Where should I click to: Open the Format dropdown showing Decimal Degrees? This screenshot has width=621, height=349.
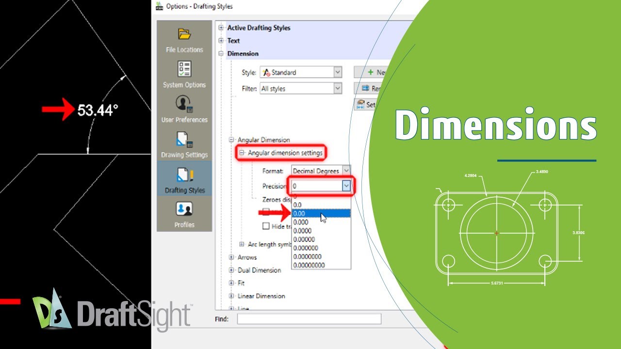[x=321, y=171]
